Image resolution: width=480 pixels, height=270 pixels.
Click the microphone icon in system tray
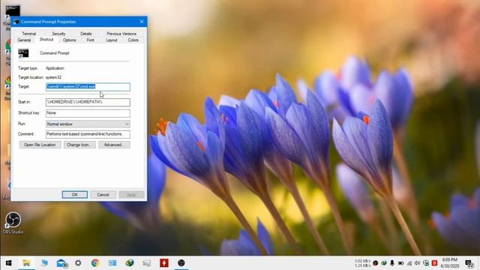[x=391, y=263]
